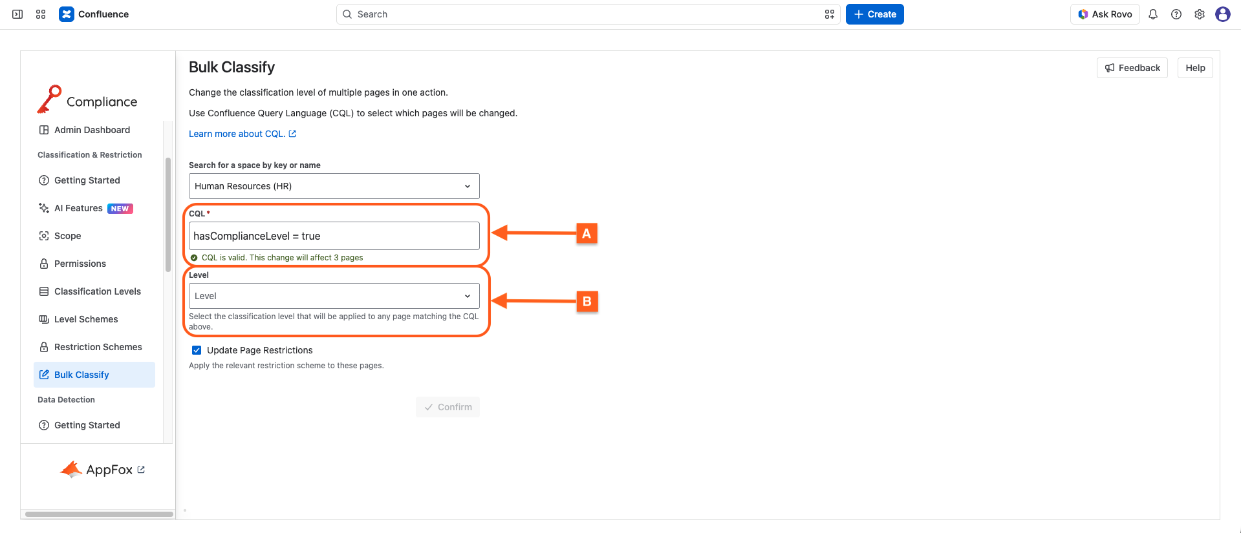Open Admin Dashboard in sidebar
Image resolution: width=1241 pixels, height=533 pixels.
point(94,130)
